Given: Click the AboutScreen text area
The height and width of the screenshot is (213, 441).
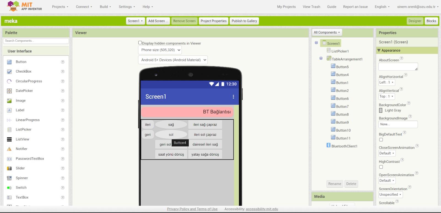Looking at the screenshot, I should pyautogui.click(x=398, y=66).
